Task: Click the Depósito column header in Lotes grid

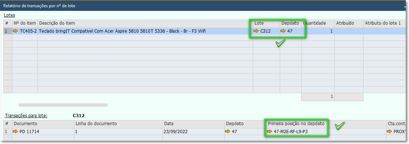Action: [x=291, y=23]
